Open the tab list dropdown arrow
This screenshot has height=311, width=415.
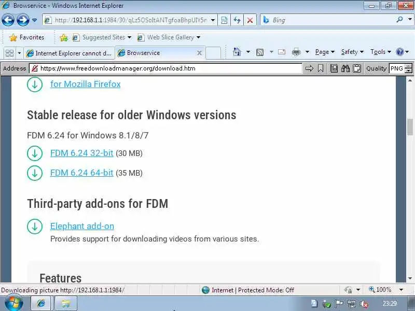click(x=19, y=53)
